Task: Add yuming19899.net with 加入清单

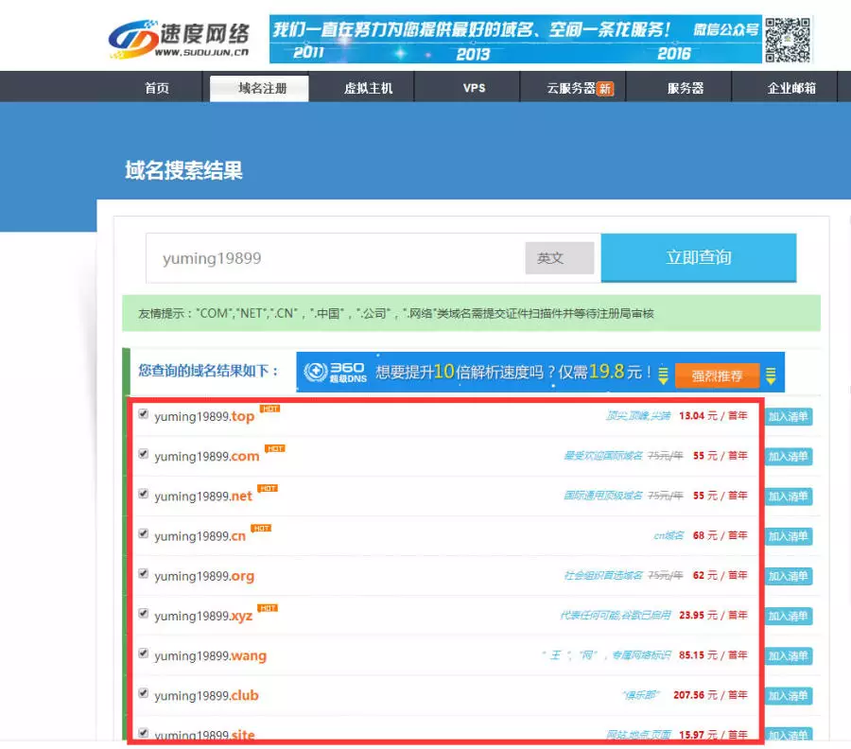Action: [789, 496]
